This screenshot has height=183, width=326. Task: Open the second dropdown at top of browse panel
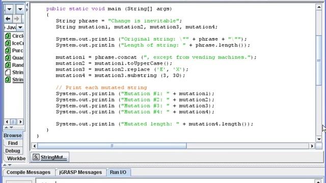tap(20, 9)
